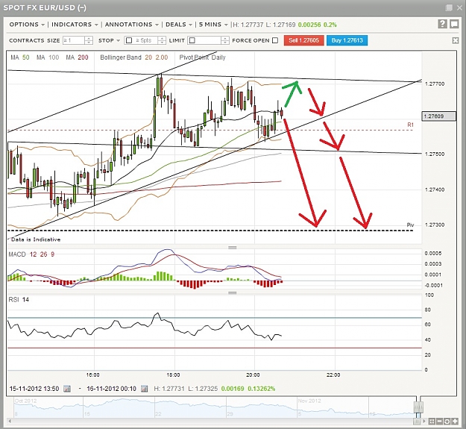Open the start date calendar icon
The height and width of the screenshot is (429, 466).
(x=67, y=389)
